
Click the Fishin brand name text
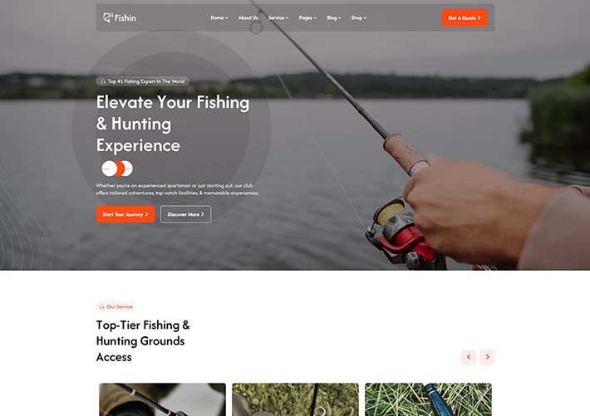[125, 17]
